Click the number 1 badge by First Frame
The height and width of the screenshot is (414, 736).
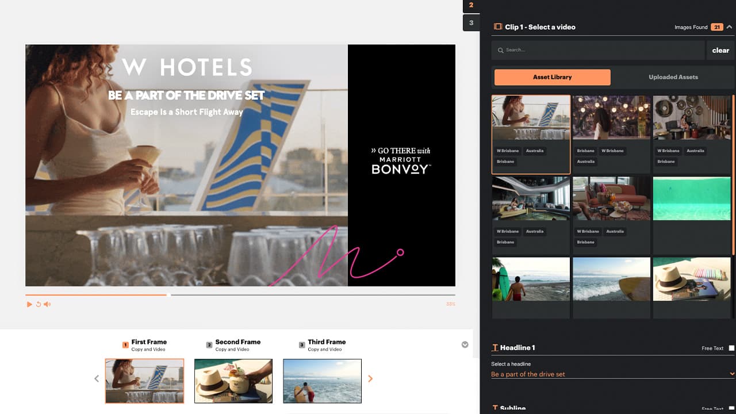[x=125, y=345]
